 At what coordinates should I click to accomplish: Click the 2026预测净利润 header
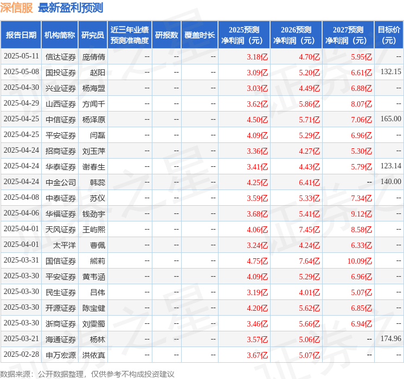[296, 35]
